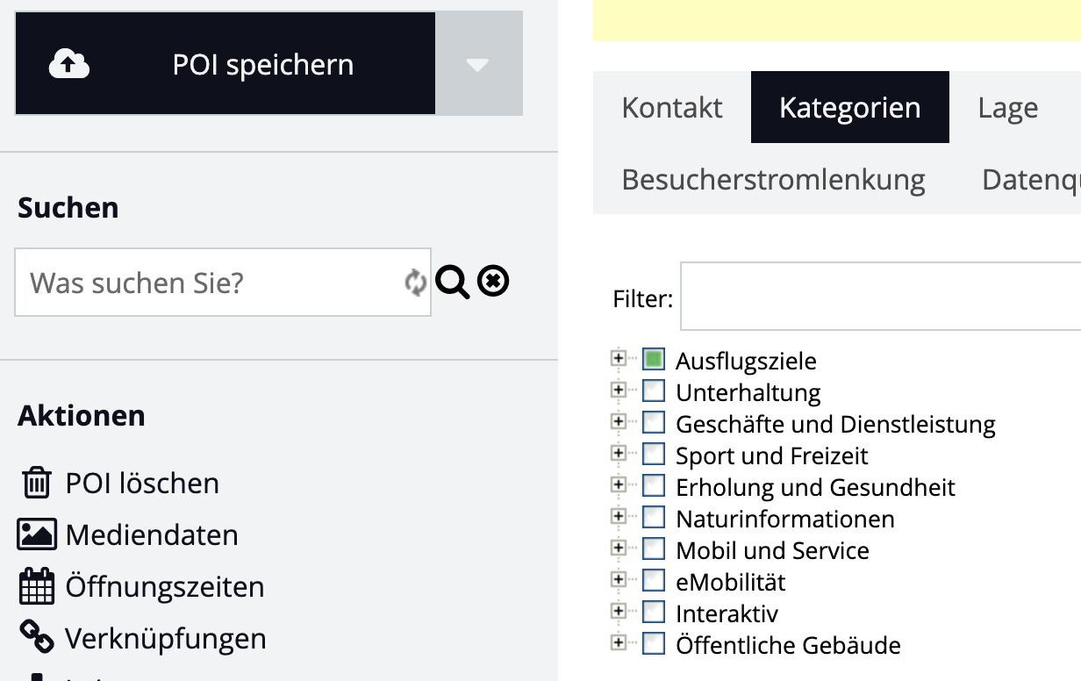Focus the category Filter text field
Image resolution: width=1081 pixels, height=681 pixels.
tap(877, 297)
